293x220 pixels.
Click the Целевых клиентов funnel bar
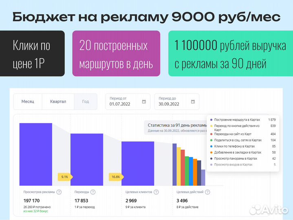click(138, 163)
